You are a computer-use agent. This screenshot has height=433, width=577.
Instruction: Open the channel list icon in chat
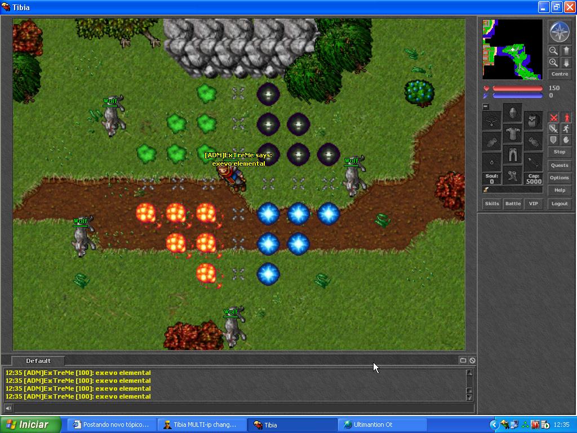point(463,360)
